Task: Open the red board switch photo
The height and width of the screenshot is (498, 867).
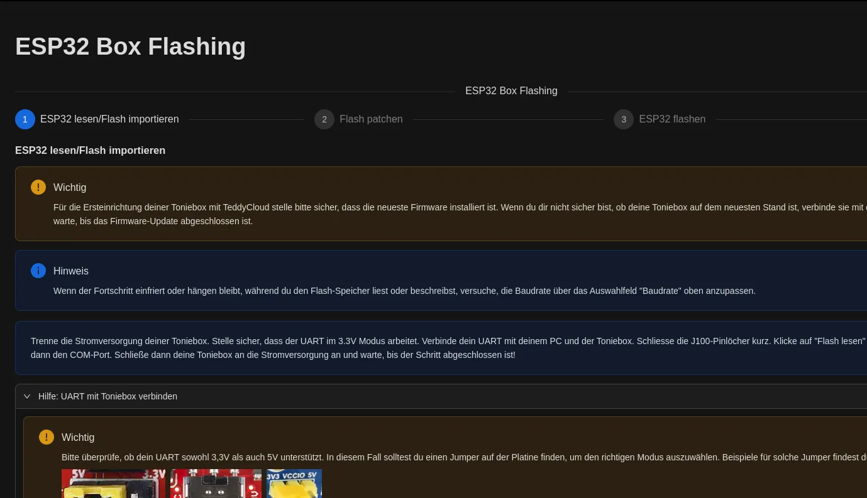Action: 216,484
